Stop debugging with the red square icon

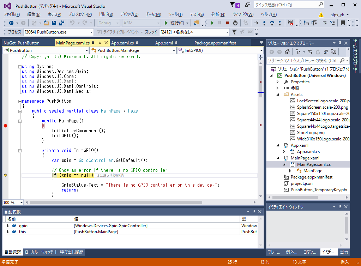point(228,23)
